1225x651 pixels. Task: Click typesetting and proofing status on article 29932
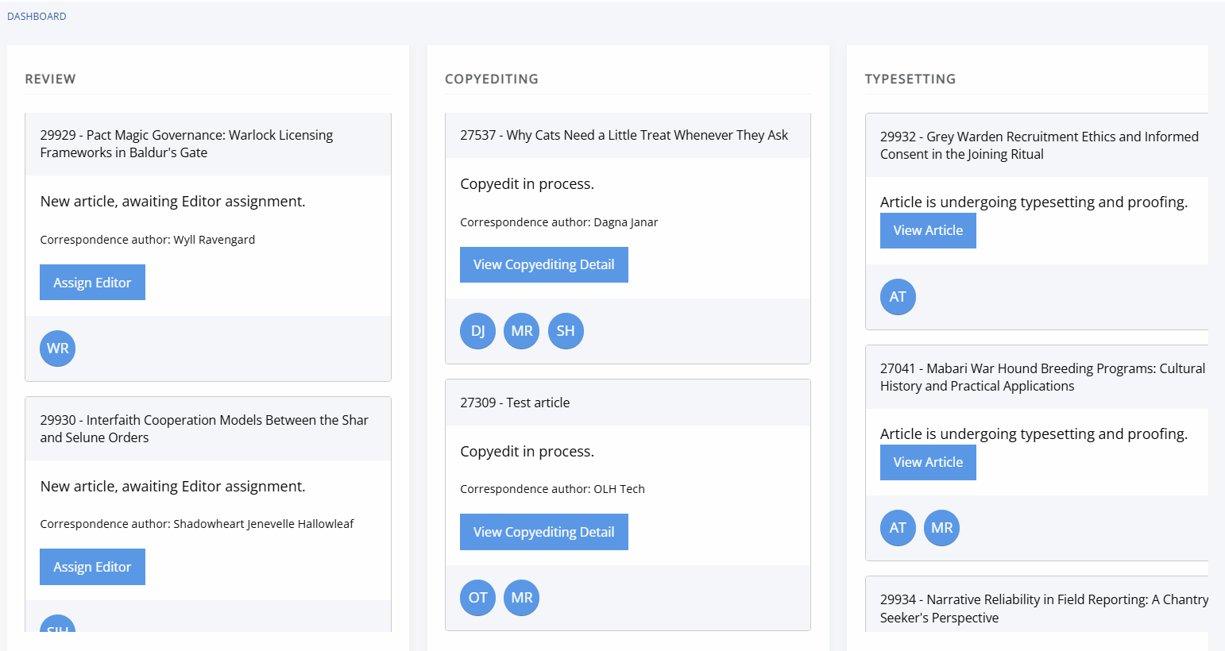[x=1034, y=202]
